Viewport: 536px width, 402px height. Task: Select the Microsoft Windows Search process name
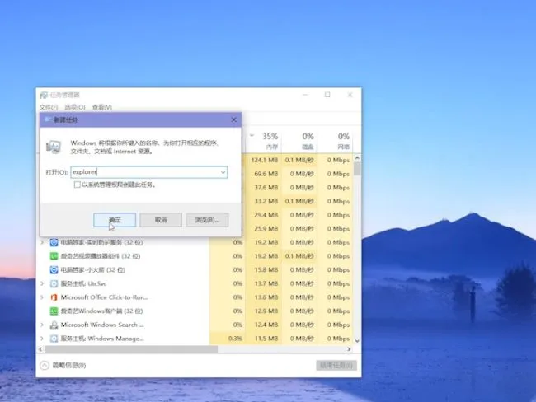[x=102, y=325]
